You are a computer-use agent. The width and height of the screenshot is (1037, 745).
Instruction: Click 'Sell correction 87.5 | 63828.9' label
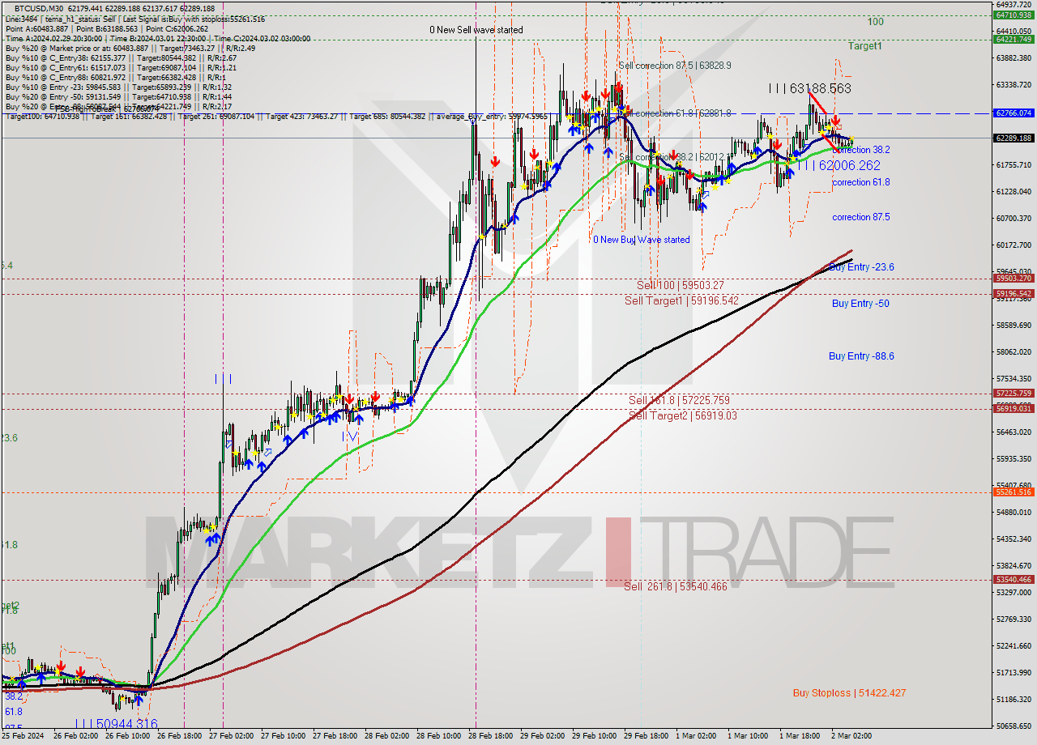coord(675,66)
